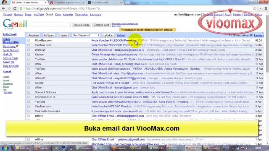This screenshot has width=269, height=151.
Task: Reload the page with the refresh icon
Action: (x=15, y=8)
